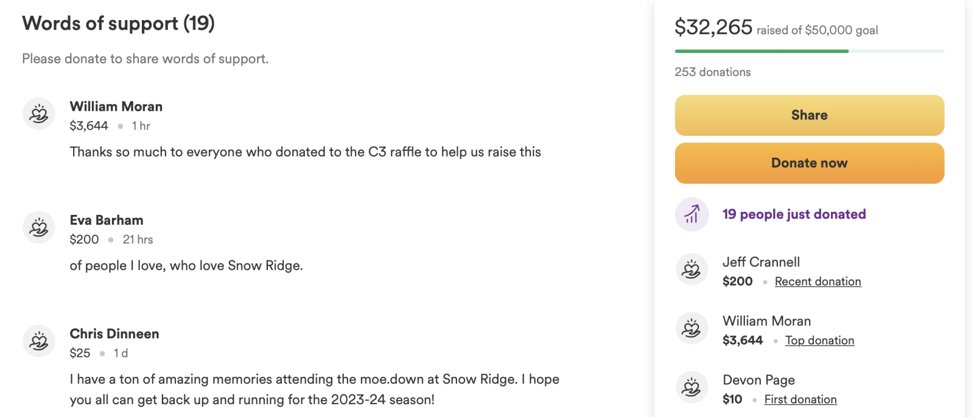Image resolution: width=974 pixels, height=417 pixels.
Task: Select Eva Barham's supporter name
Action: tap(107, 220)
